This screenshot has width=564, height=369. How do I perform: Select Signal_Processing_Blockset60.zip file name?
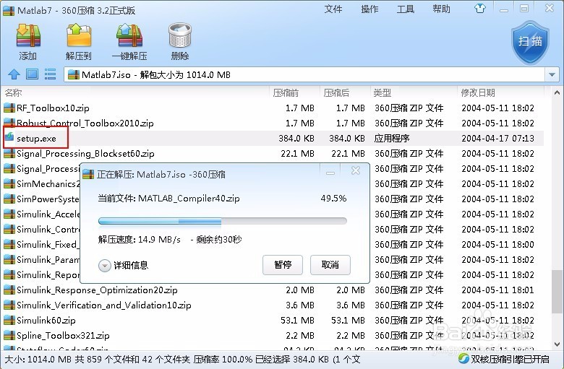[85, 153]
